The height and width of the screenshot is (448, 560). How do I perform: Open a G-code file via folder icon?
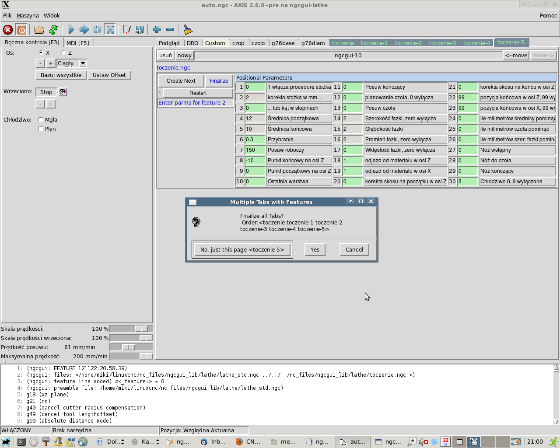pos(39,30)
